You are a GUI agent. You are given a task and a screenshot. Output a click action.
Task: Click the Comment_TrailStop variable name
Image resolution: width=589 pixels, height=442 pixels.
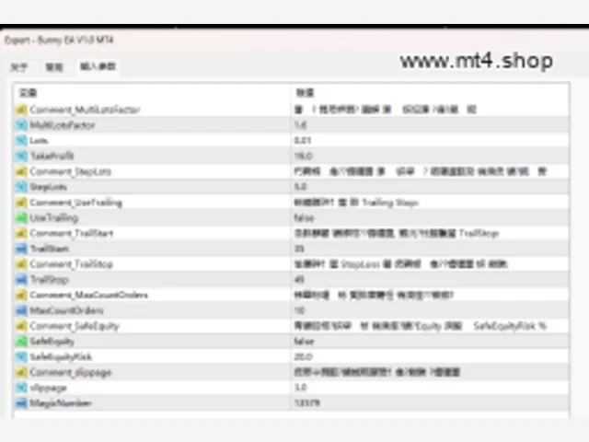(x=72, y=264)
